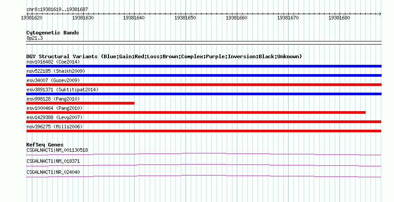Click ruler tick label 19381620
394x202 pixels.
[x=32, y=18]
